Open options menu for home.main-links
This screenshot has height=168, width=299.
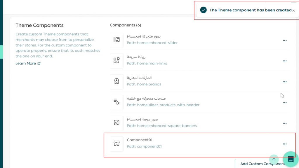(285, 61)
